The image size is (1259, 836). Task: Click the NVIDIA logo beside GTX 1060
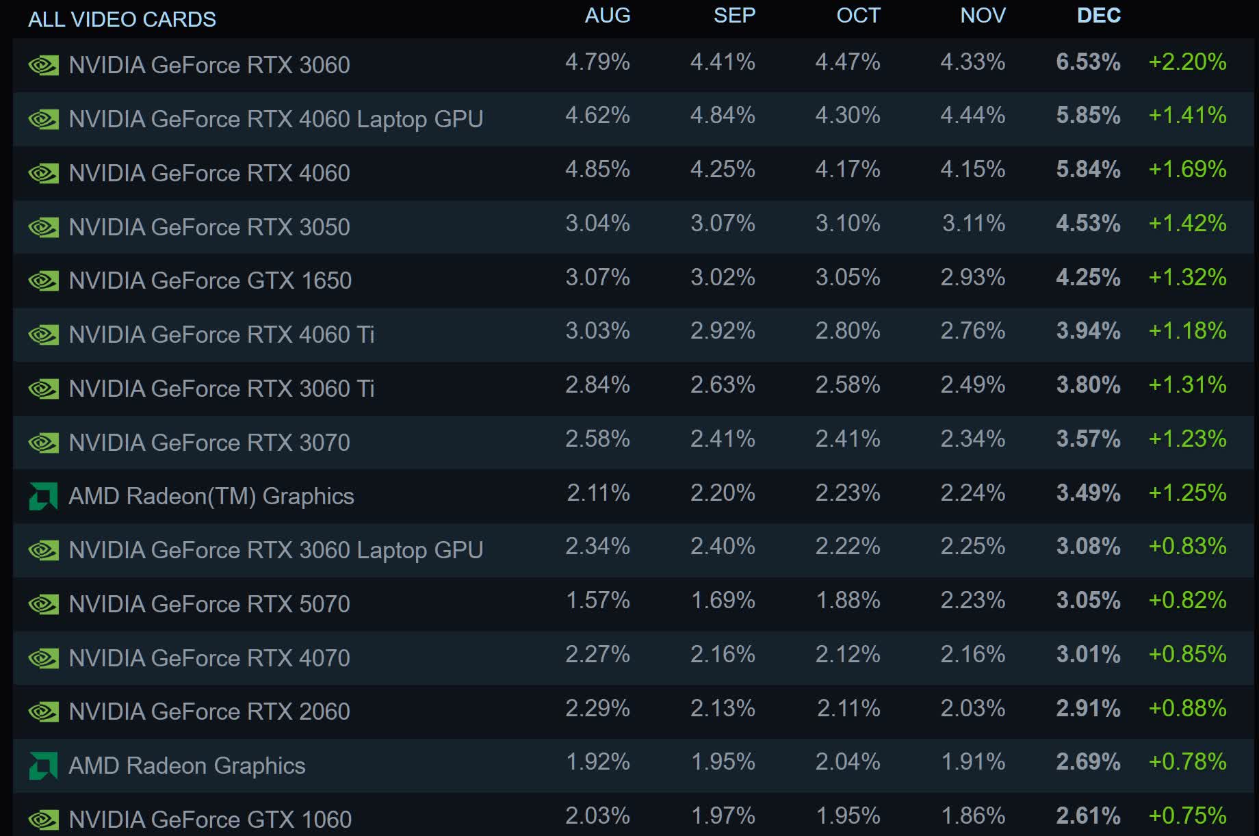[x=43, y=820]
